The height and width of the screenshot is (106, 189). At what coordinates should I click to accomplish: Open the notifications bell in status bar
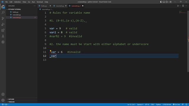click(186, 105)
